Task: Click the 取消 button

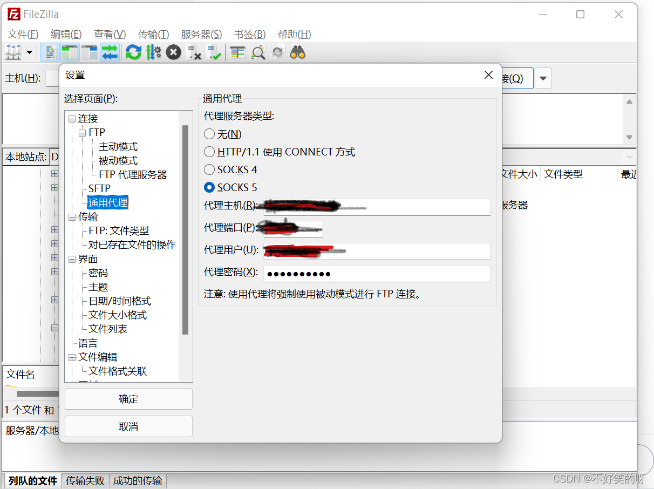Action: click(x=128, y=426)
